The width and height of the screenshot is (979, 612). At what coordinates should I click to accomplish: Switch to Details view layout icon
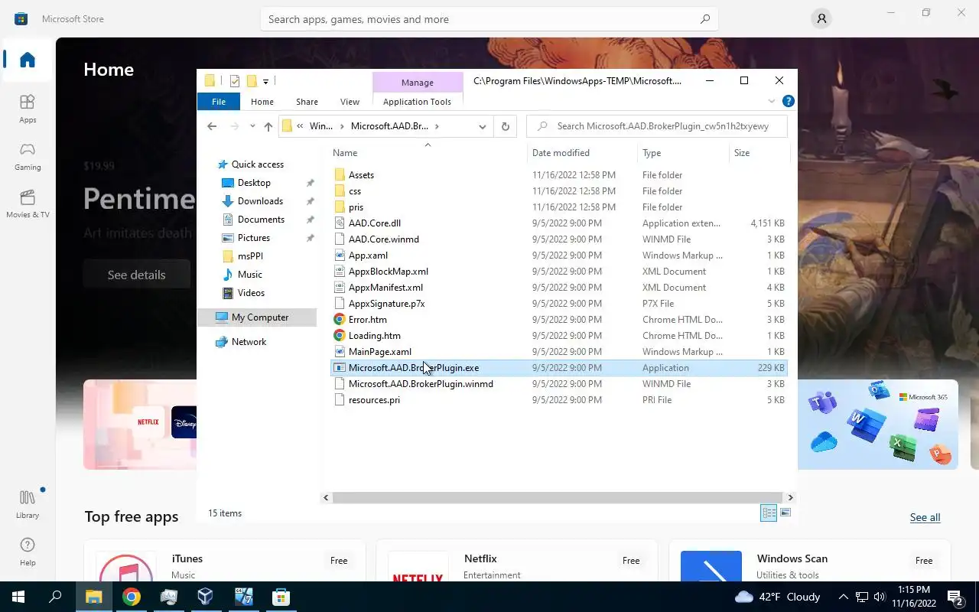pos(769,513)
